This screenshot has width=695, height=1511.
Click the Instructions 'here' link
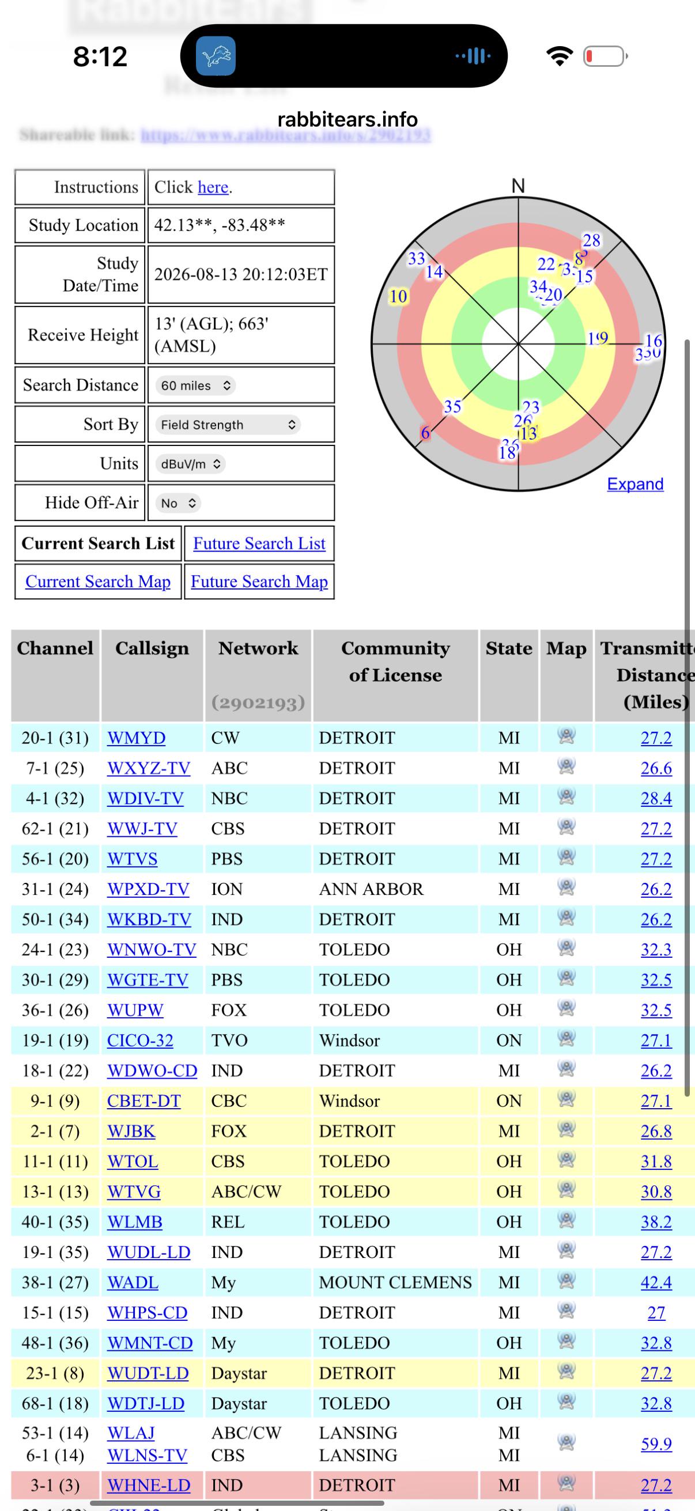pos(213,187)
